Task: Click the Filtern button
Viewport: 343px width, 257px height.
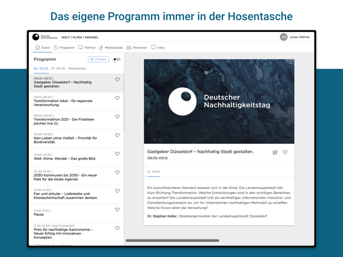Action: (98, 59)
